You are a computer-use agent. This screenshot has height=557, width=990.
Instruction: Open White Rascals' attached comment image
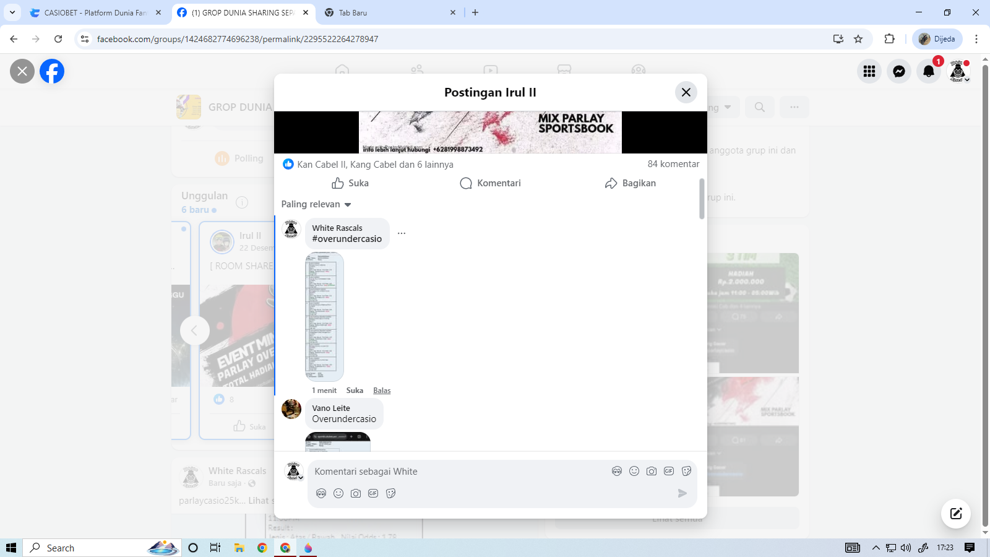click(x=324, y=316)
